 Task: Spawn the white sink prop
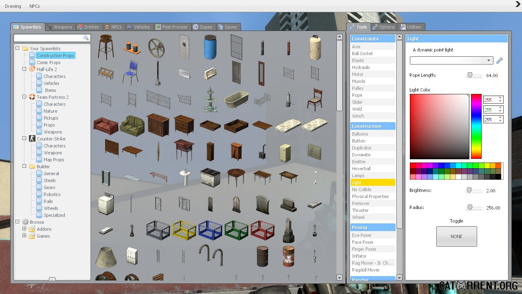point(184,178)
